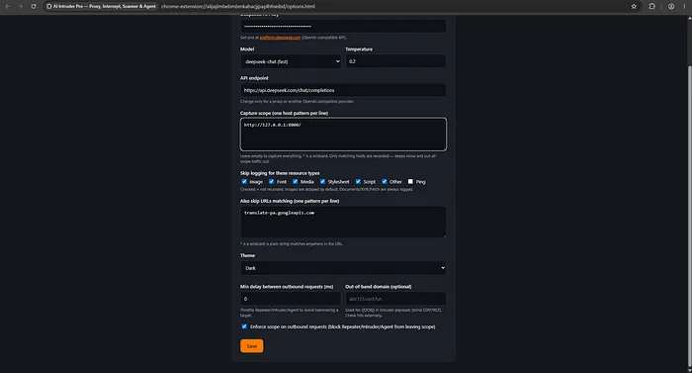Click the extension icon in address bar

coord(49,6)
